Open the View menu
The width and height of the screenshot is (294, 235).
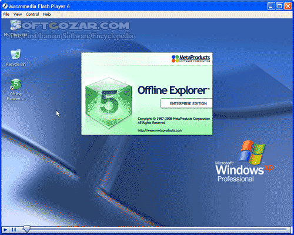tap(18, 14)
